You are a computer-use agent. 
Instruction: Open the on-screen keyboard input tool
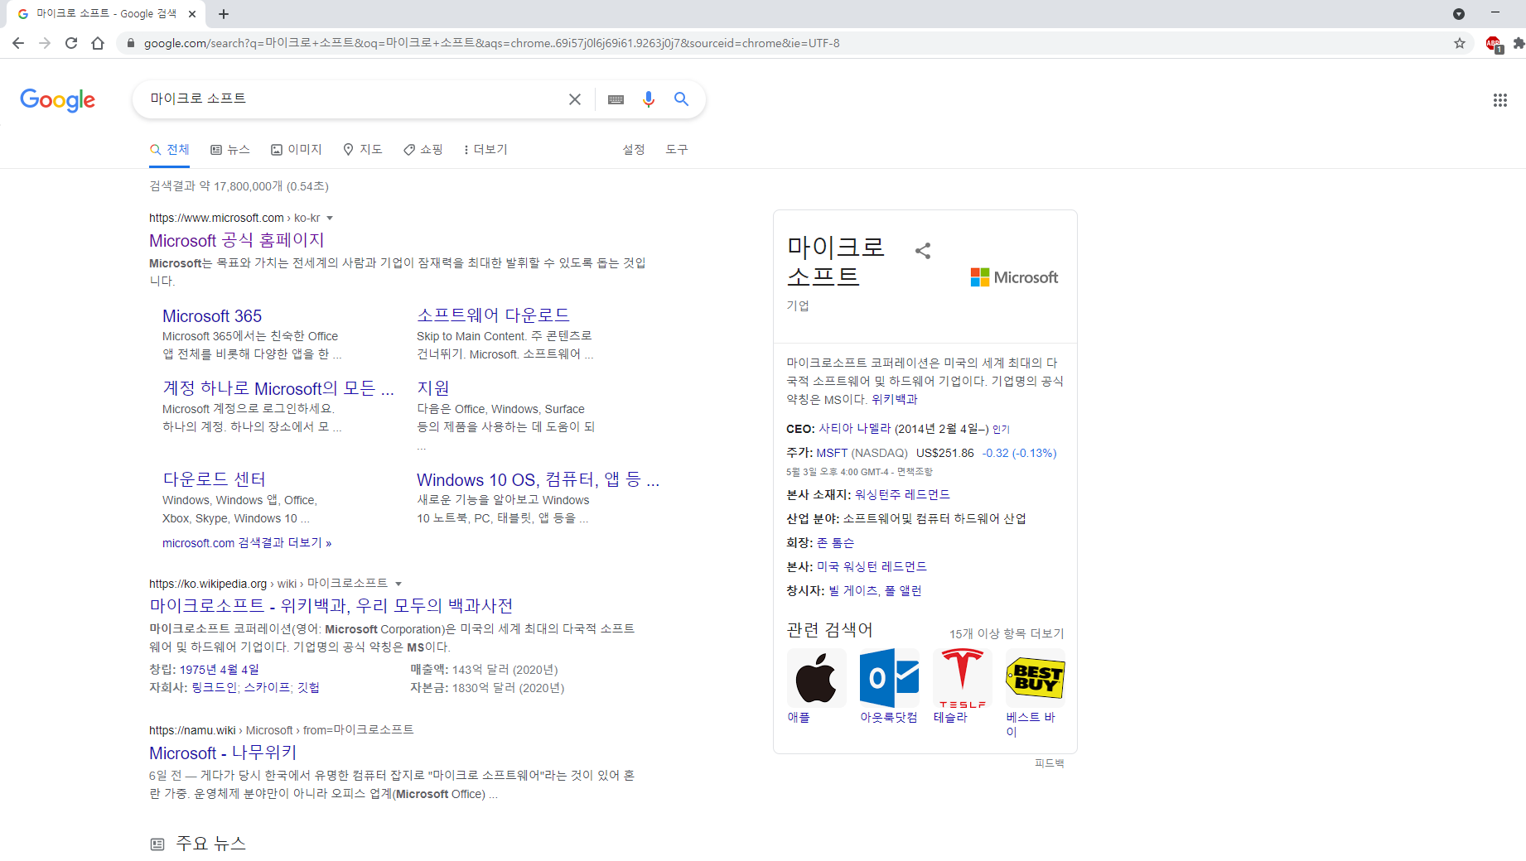[x=616, y=99]
